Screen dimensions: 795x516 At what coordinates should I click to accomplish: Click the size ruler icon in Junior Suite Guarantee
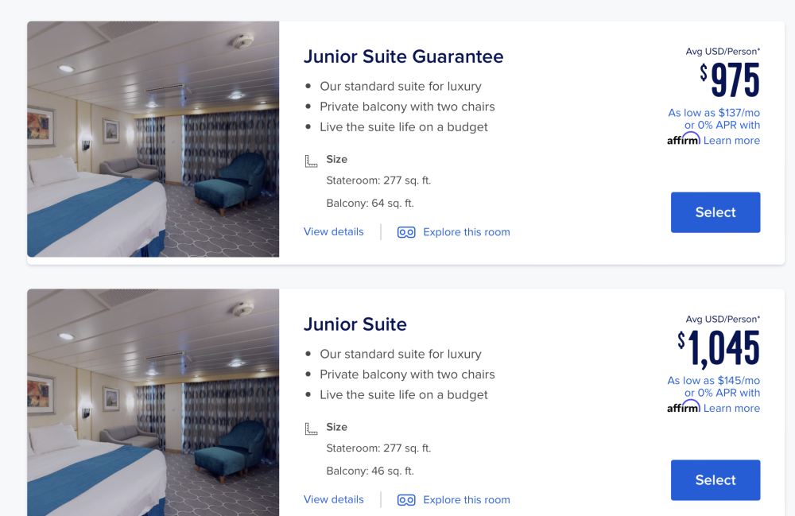pyautogui.click(x=311, y=161)
